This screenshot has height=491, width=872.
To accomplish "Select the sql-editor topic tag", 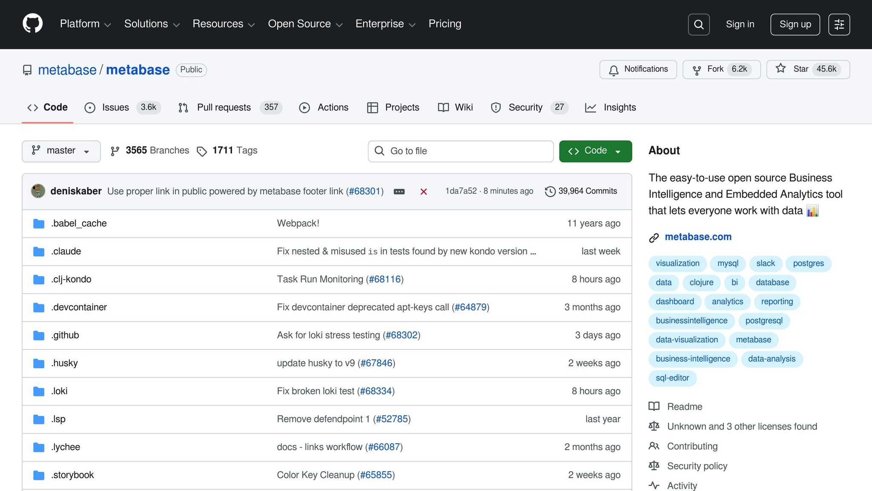I will (672, 378).
